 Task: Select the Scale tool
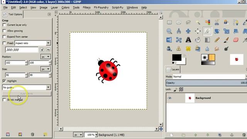(x=226, y=31)
